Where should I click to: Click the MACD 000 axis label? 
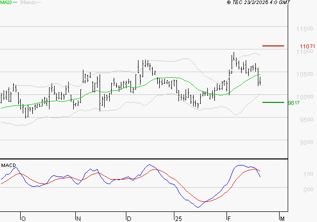click(308, 190)
